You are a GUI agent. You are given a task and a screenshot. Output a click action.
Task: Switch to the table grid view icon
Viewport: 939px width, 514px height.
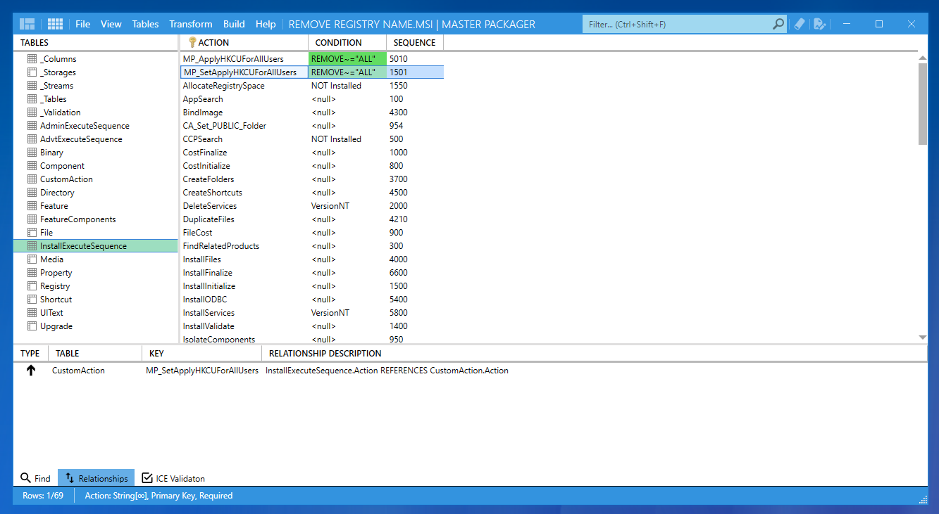(x=55, y=24)
